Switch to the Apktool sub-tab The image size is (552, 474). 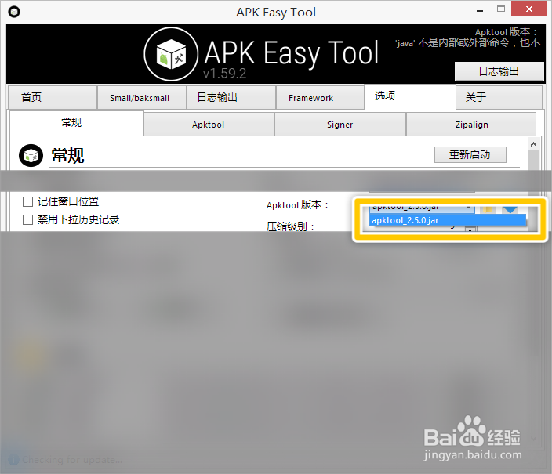click(209, 125)
